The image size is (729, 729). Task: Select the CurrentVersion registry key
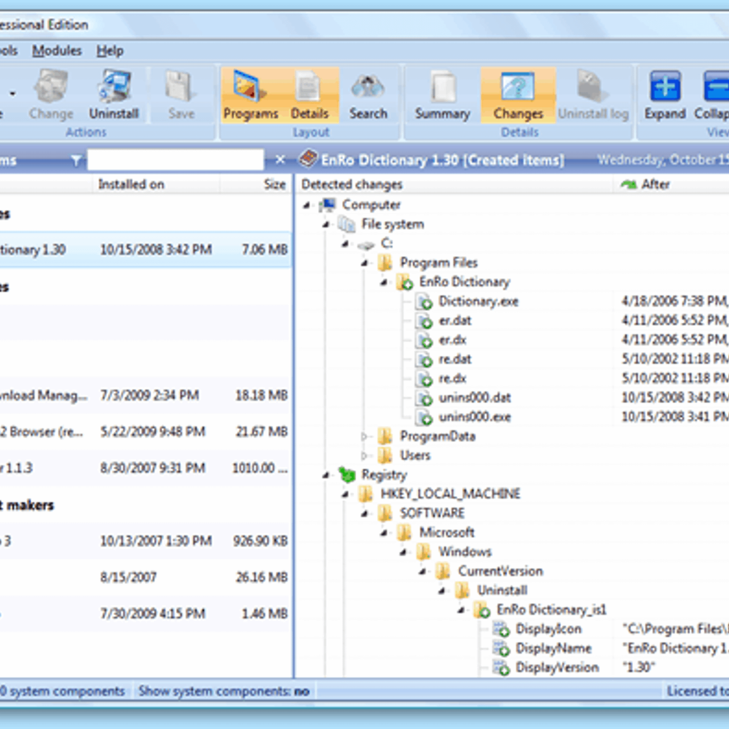click(x=500, y=571)
